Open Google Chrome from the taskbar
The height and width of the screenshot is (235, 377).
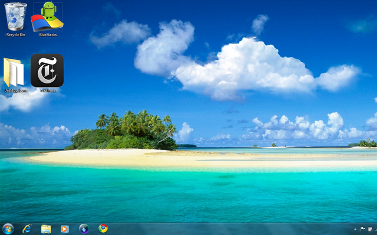(103, 229)
